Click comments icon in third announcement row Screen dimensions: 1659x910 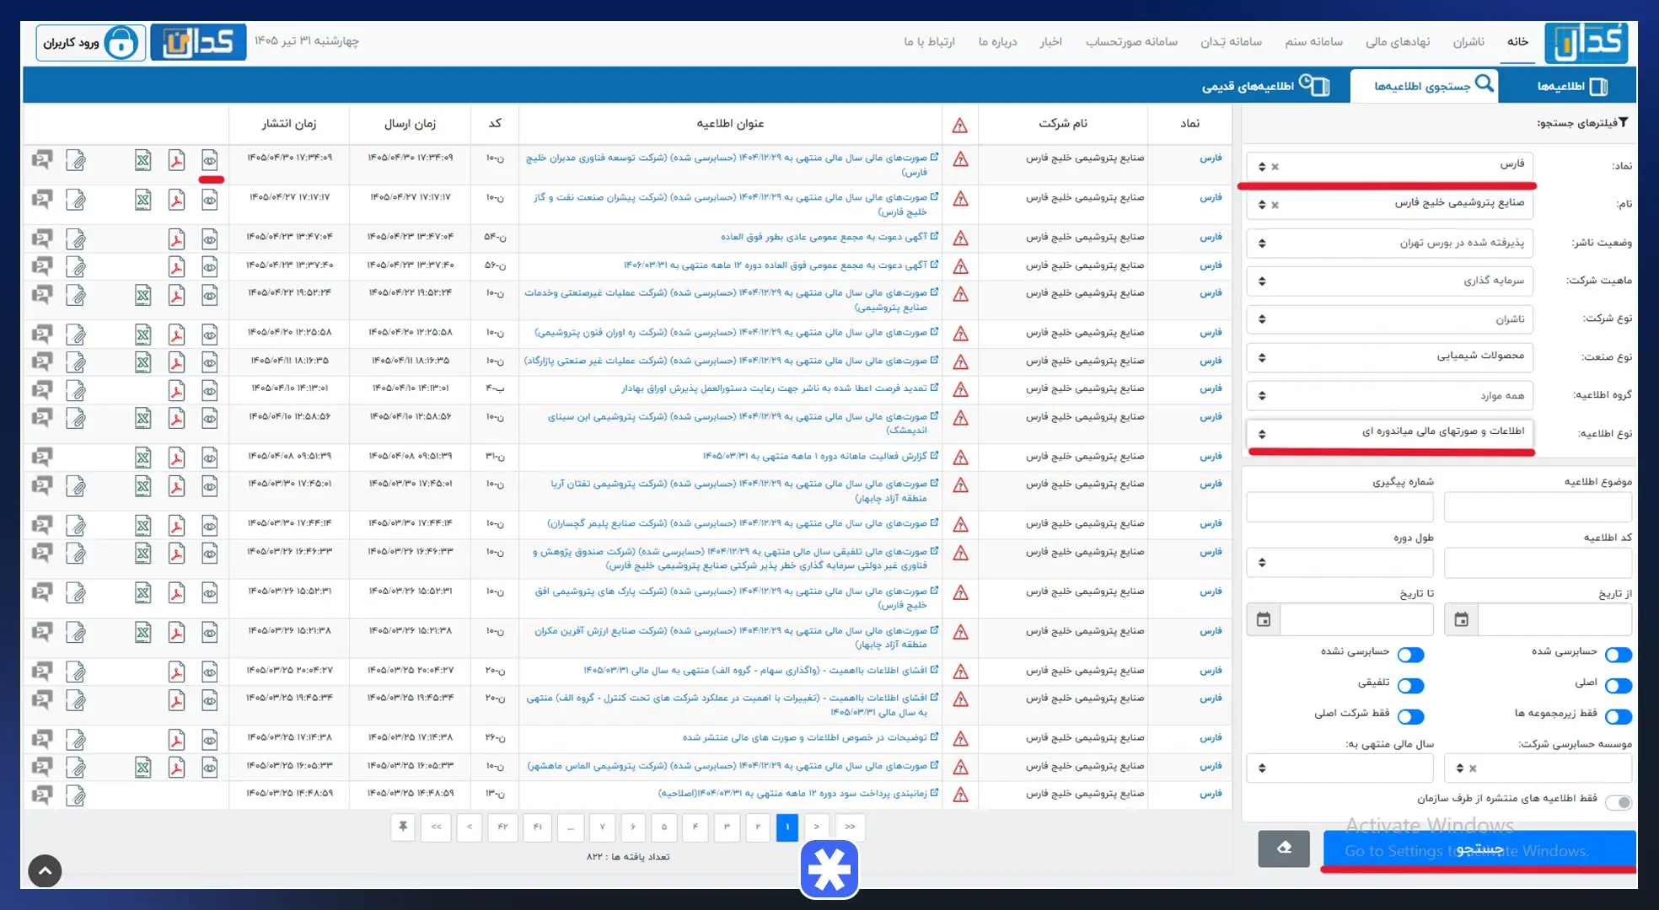pyautogui.click(x=42, y=238)
